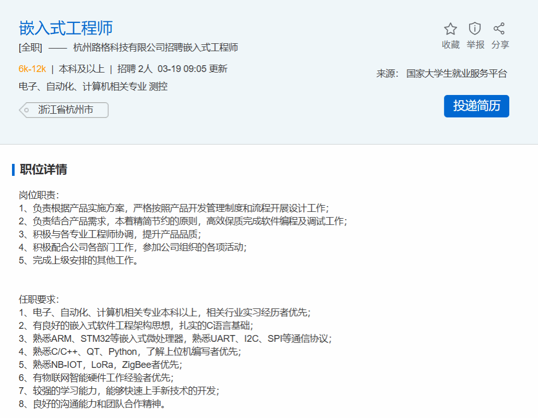
Task: Click the 本科及以上 education requirement
Action: (x=81, y=69)
